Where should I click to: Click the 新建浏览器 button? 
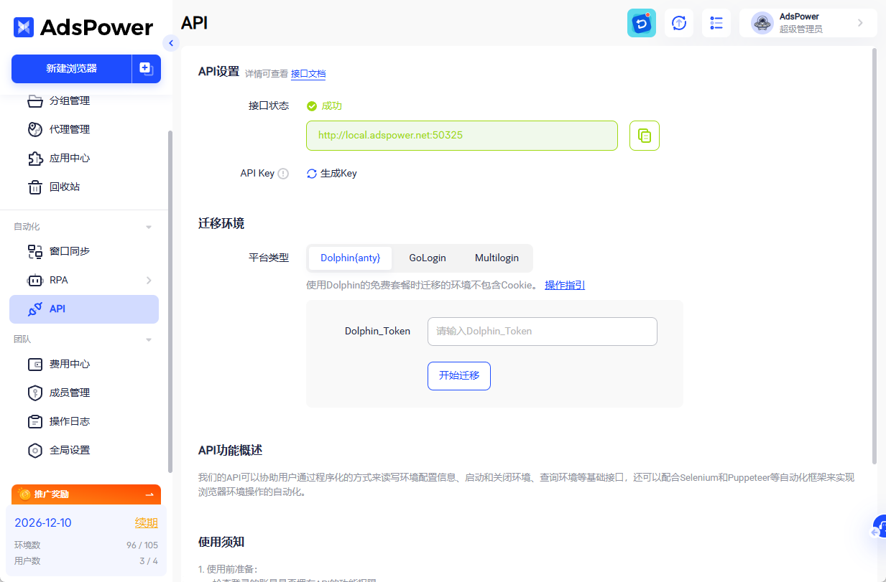pos(71,68)
